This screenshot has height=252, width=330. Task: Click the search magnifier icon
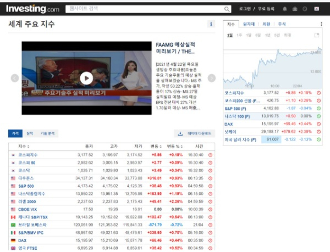(x=227, y=9)
